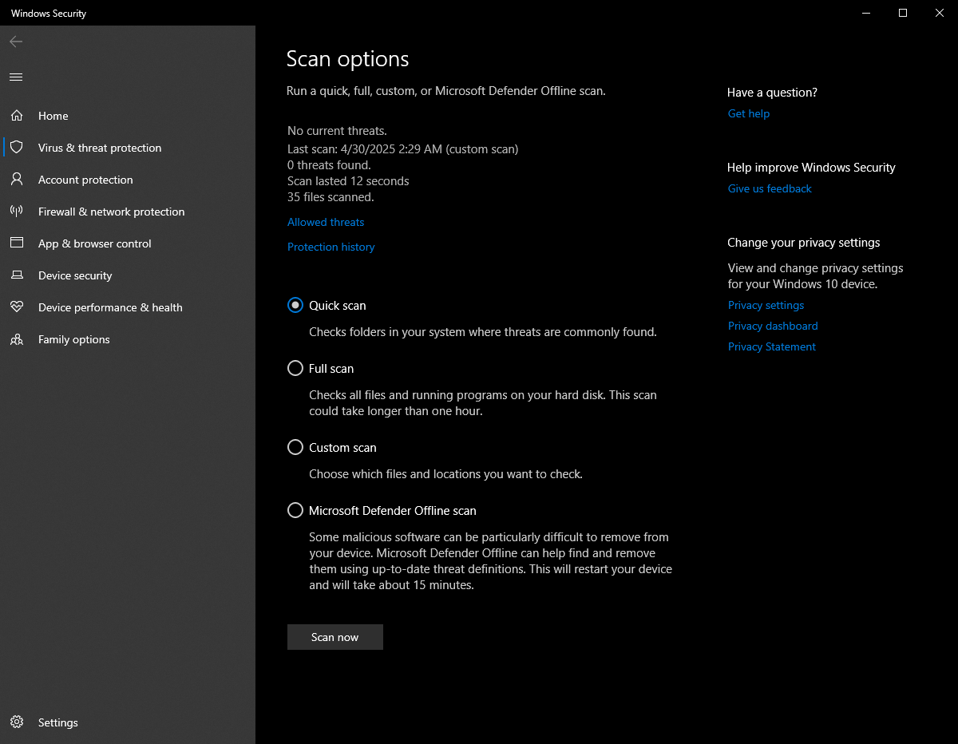Click the back arrow icon

tap(16, 42)
